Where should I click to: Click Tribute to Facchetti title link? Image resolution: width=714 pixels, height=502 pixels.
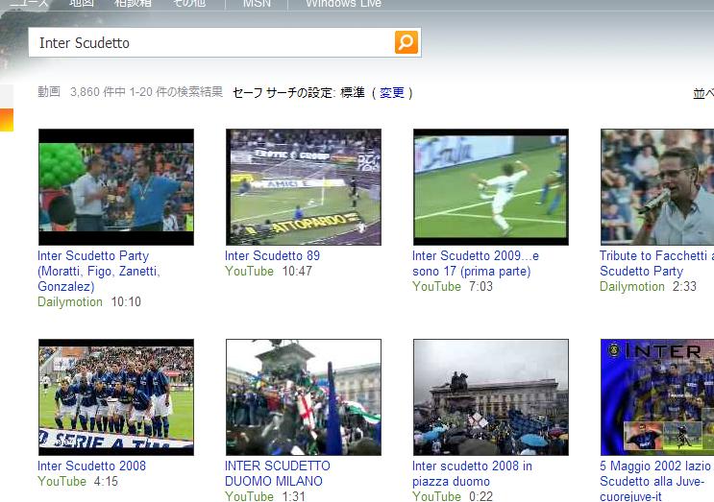[x=656, y=263]
